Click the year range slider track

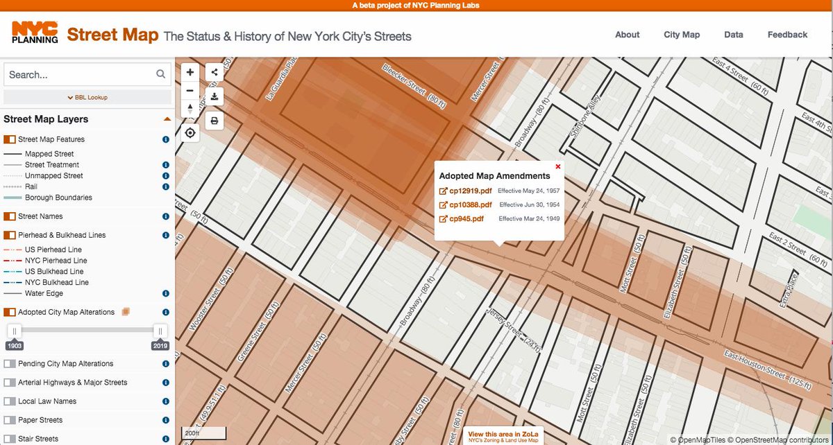coord(87,331)
